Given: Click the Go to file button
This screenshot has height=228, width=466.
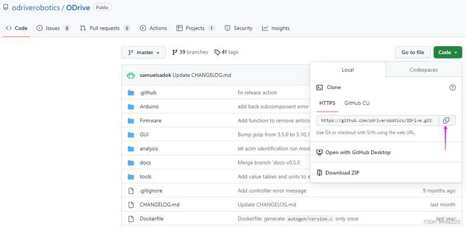Looking at the screenshot, I should pyautogui.click(x=413, y=52).
